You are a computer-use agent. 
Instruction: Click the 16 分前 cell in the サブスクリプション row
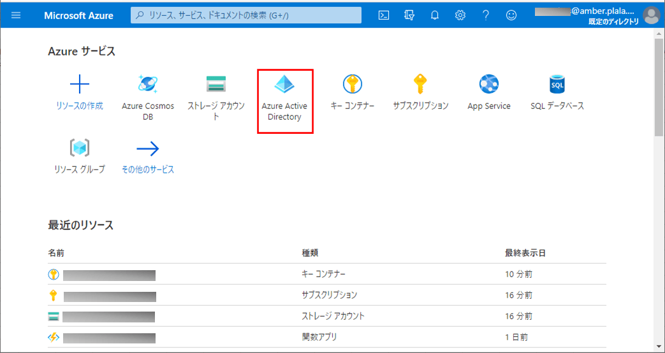(x=518, y=295)
